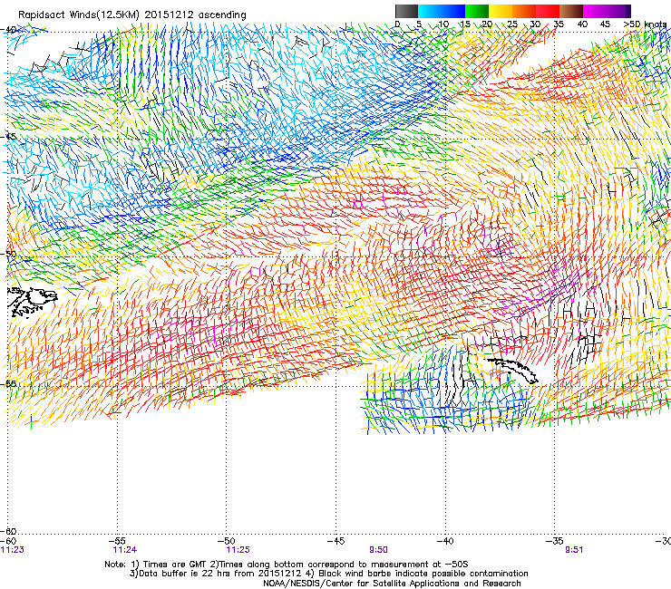Select the orange 25-30 knots legend swatch
671x589 pixels.
tap(524, 11)
